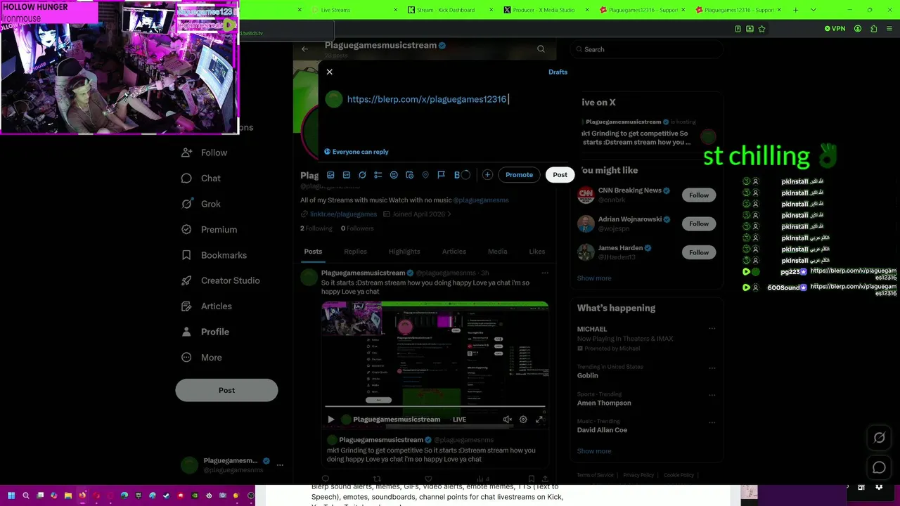Go back using the profile back arrow

coord(304,49)
